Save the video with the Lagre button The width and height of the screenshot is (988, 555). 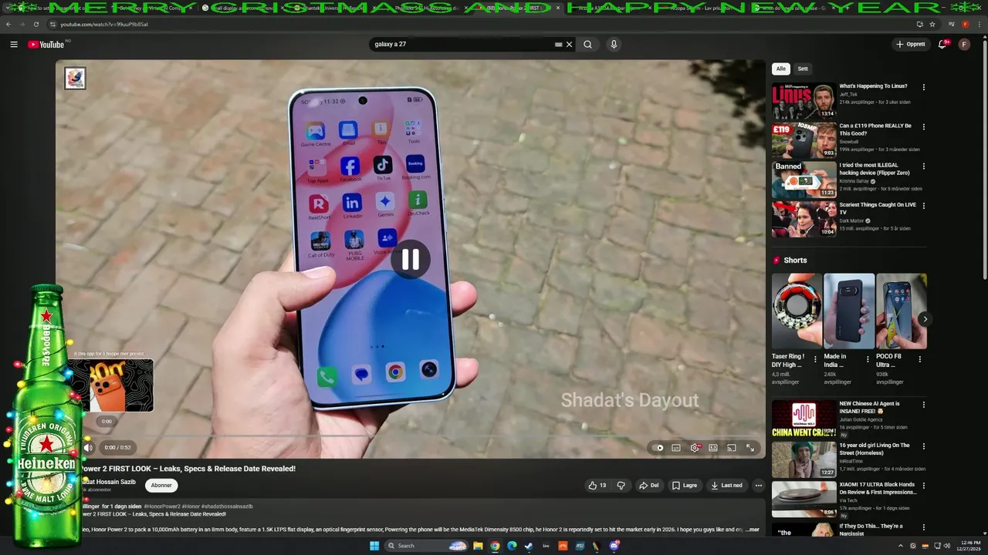tap(685, 486)
